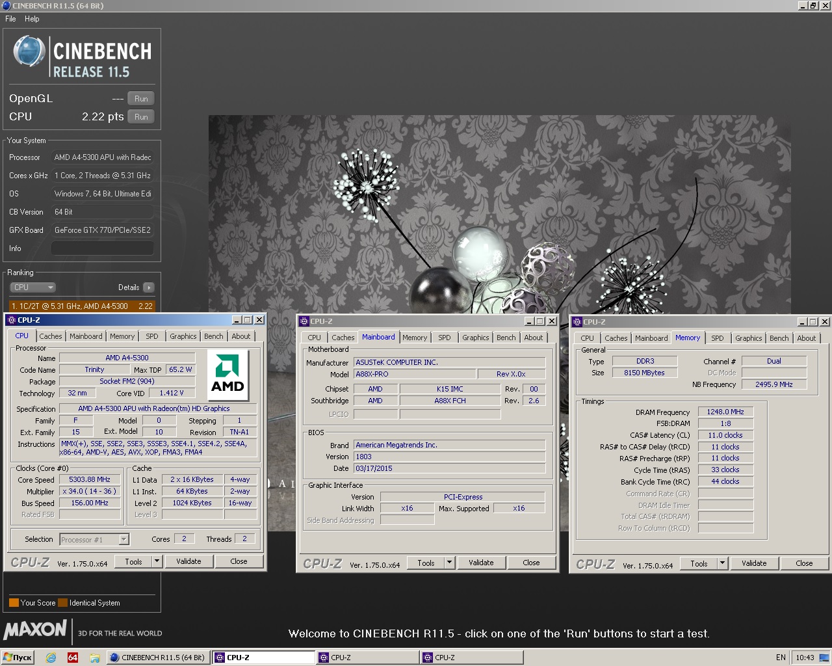
Task: Click the system menu icon of the CPU tab CPU-Z window
Action: pyautogui.click(x=11, y=320)
